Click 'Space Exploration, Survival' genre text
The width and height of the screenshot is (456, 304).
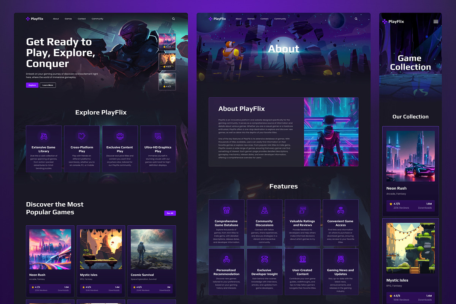tap(143, 279)
